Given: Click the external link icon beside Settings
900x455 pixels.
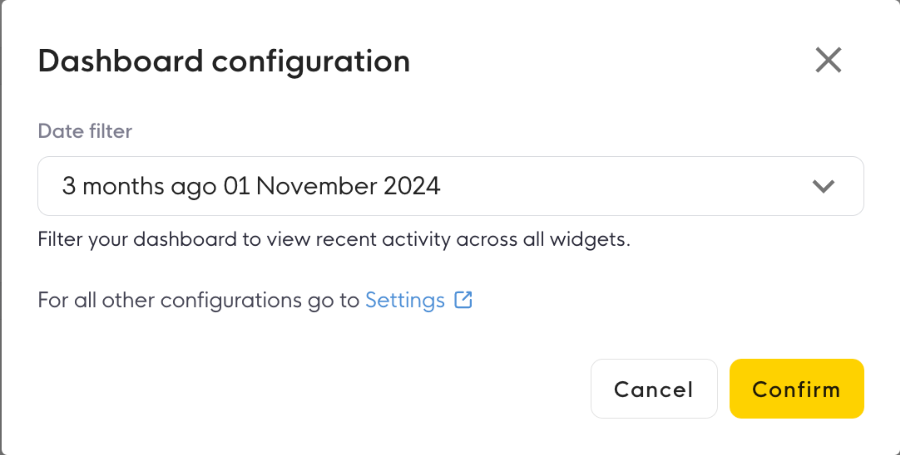Looking at the screenshot, I should [463, 300].
